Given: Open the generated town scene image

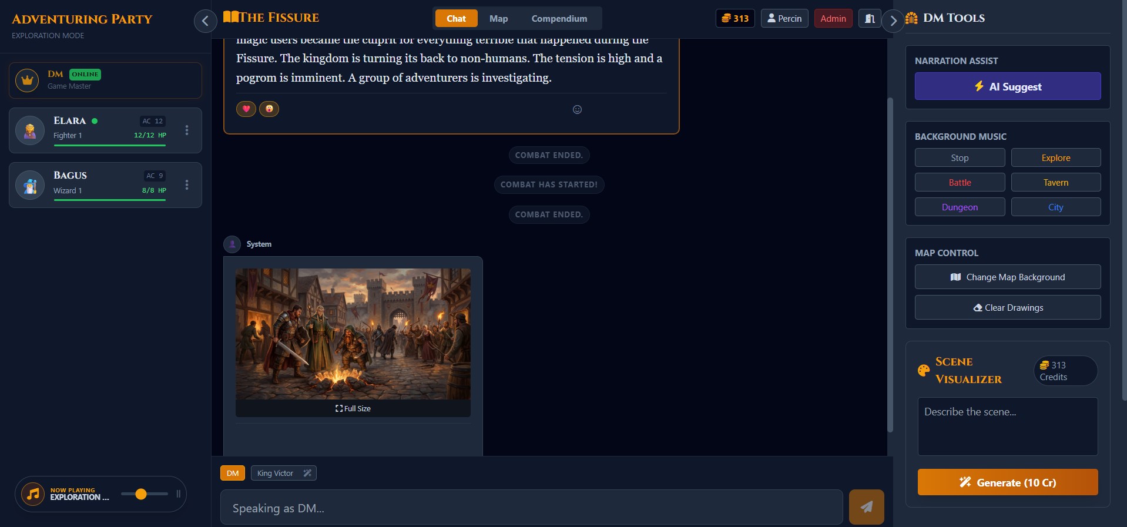Looking at the screenshot, I should (353, 334).
